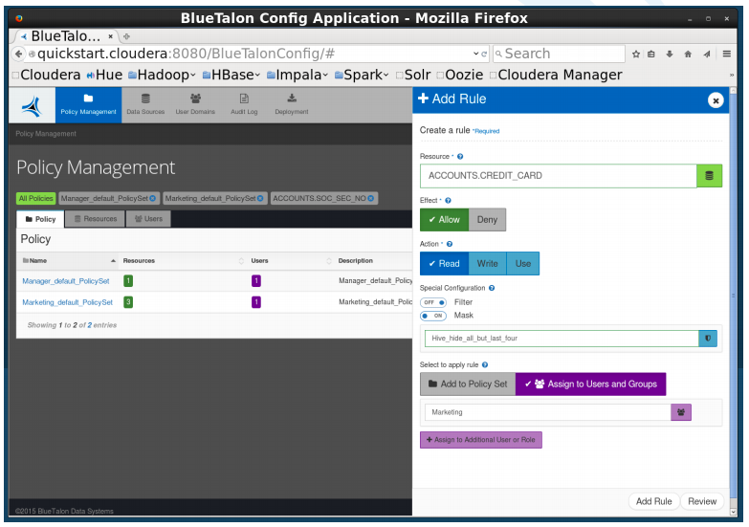Click the Marketing user group field
Viewport: 749px width, 527px height.
point(548,412)
